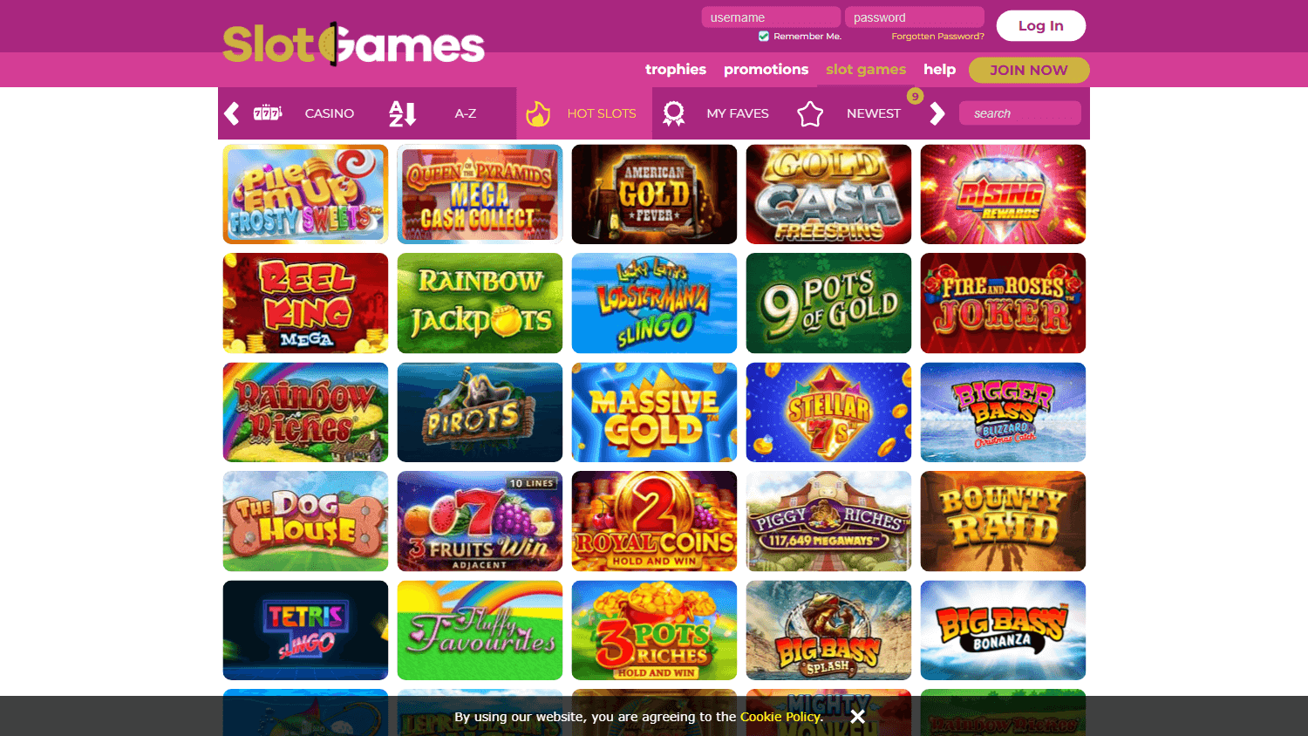Image resolution: width=1308 pixels, height=736 pixels.
Task: Click the notification badge showing 9
Action: [915, 96]
